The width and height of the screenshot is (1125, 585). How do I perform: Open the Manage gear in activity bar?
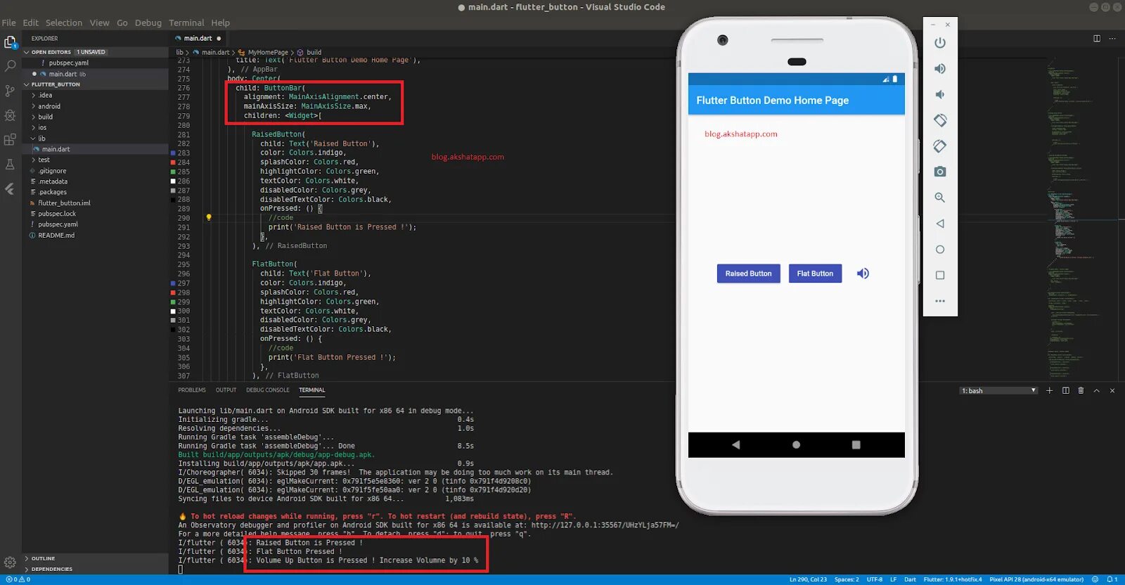tap(10, 562)
